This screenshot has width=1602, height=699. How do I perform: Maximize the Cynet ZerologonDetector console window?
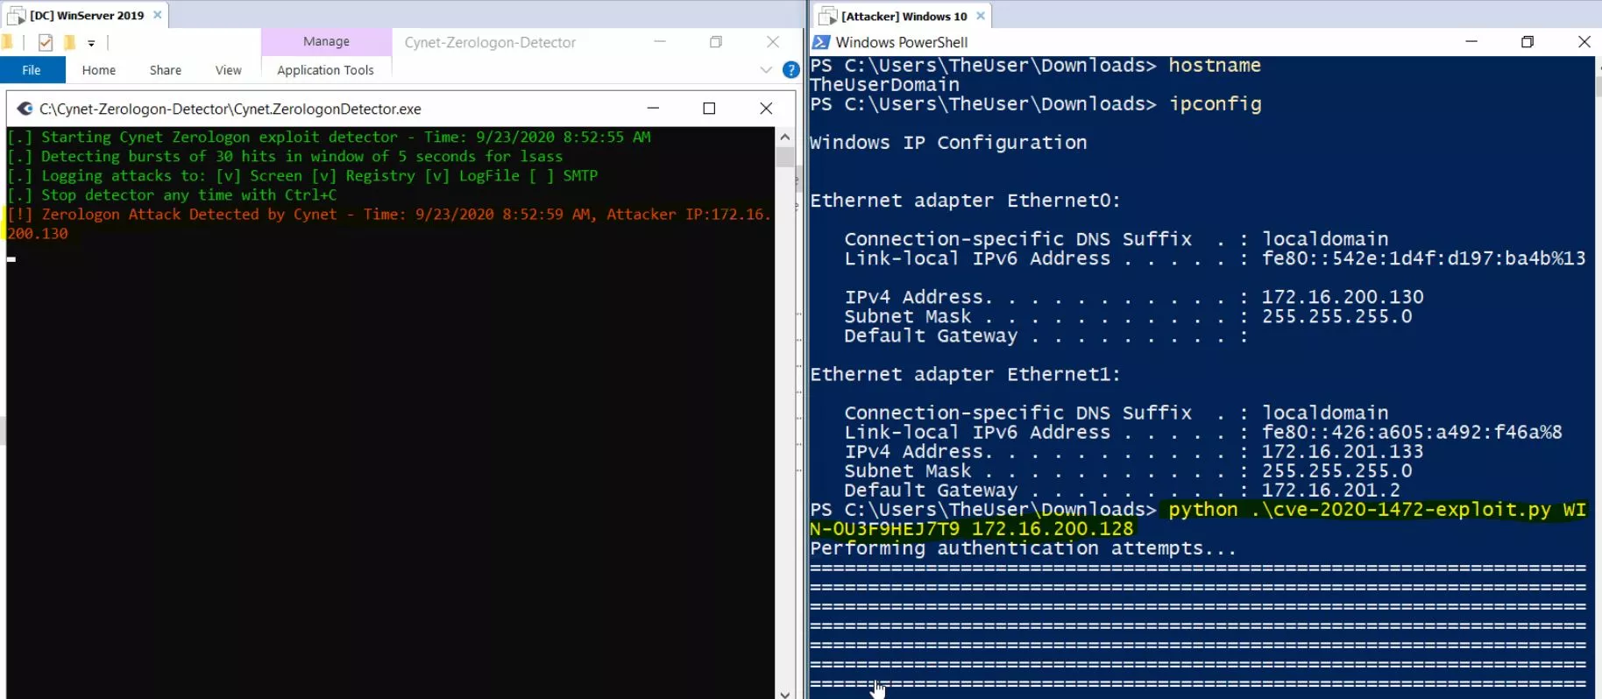pyautogui.click(x=709, y=109)
